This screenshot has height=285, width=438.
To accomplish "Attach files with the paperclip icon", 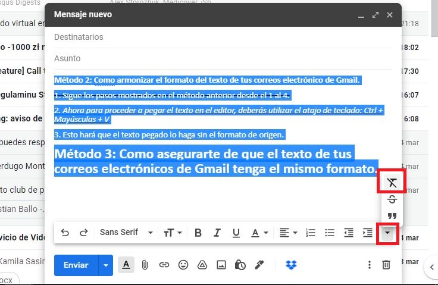I will click(145, 265).
